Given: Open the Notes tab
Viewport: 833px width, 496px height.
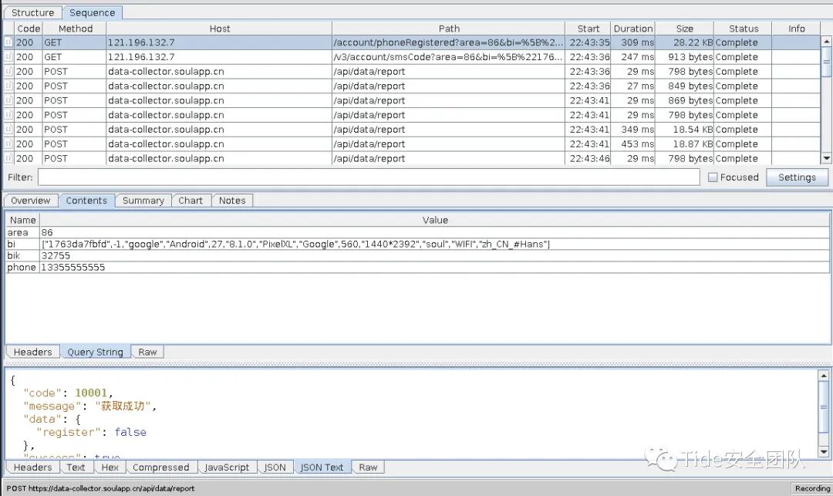Looking at the screenshot, I should (x=232, y=201).
